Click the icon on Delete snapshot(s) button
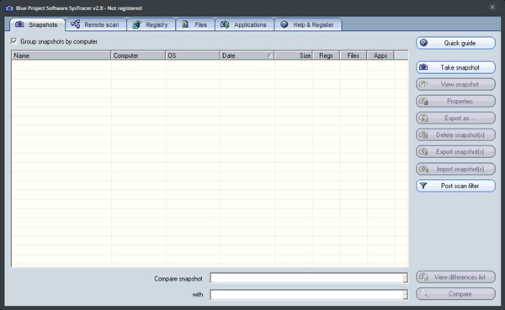Screen dimensions: 505x310 (x=423, y=135)
